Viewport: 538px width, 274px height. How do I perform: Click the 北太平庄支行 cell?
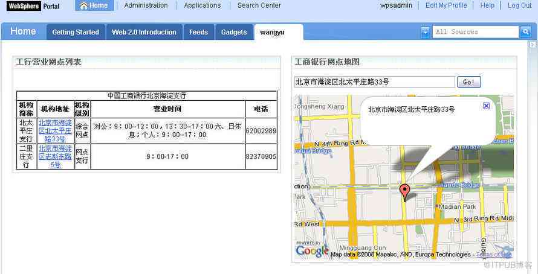point(26,131)
